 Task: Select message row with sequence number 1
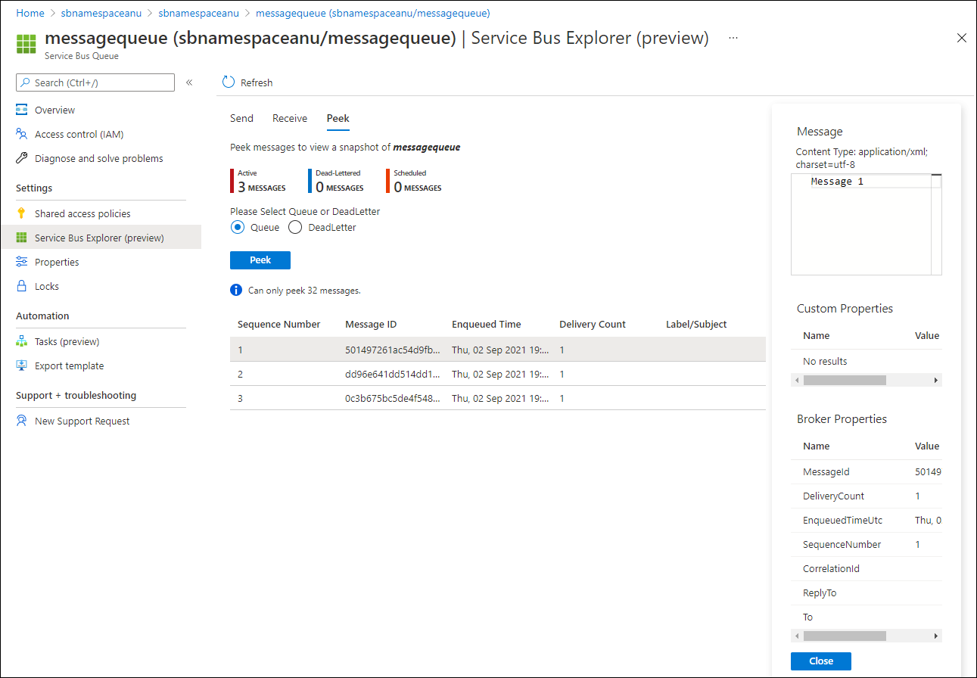click(498, 350)
